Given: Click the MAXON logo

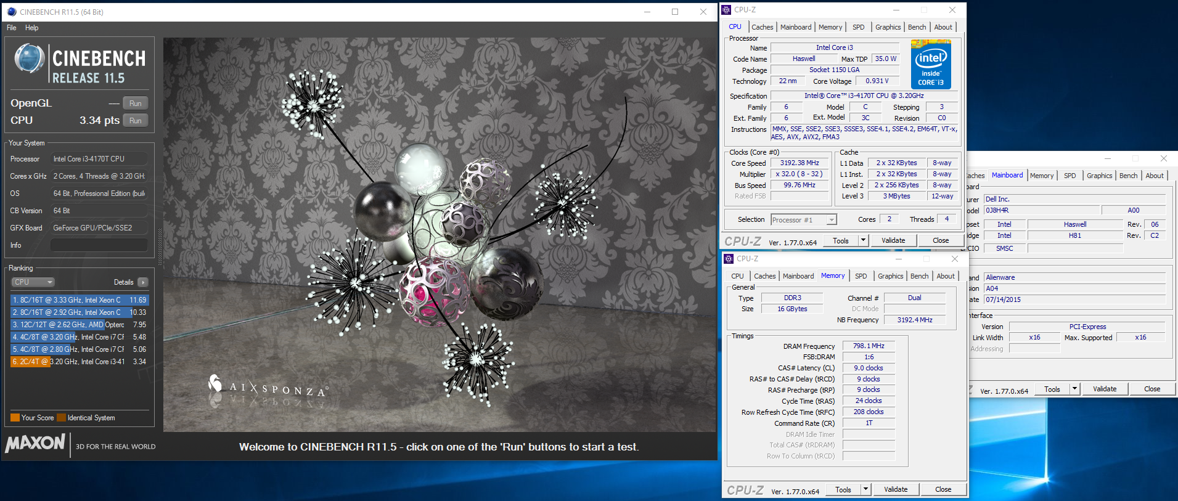Looking at the screenshot, I should tap(35, 443).
